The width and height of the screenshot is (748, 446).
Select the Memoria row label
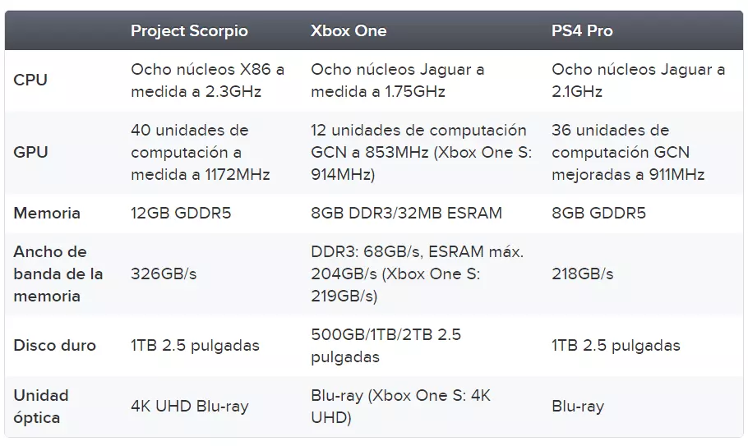tap(47, 213)
